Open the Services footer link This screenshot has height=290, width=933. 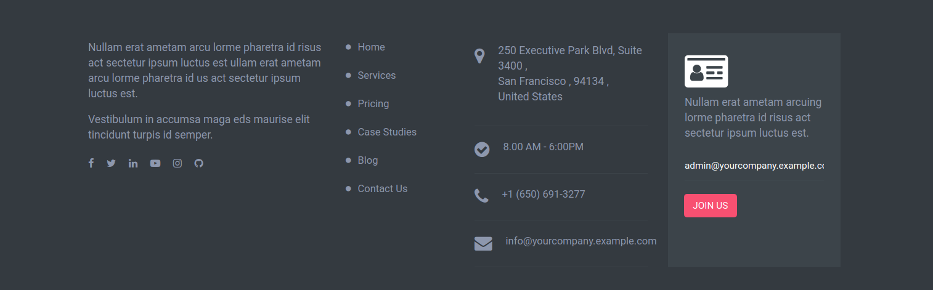(x=377, y=75)
